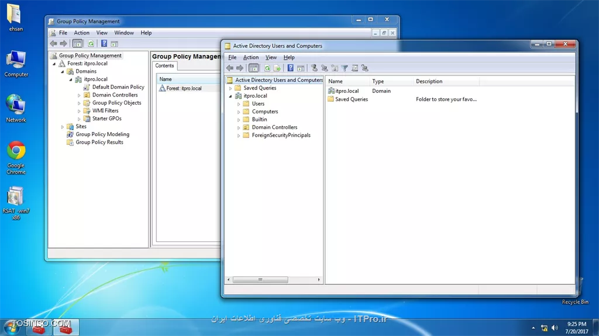
Task: Click the funnel Filter Options icon
Action: [345, 68]
